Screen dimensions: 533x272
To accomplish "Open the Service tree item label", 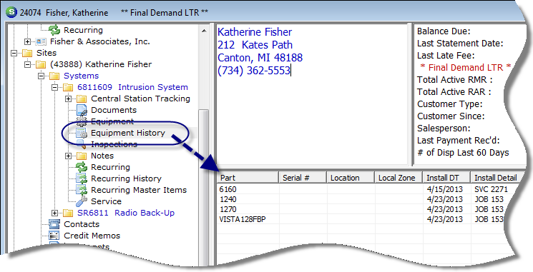I will (x=106, y=201).
